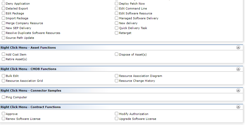Check Resource Association Diagram
This screenshot has width=245, height=125.
tap(117, 76)
